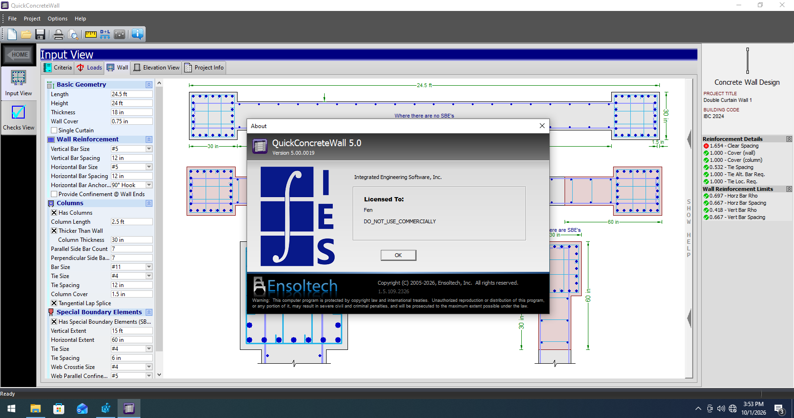Open the Project Info tab
Image resolution: width=794 pixels, height=418 pixels.
[x=204, y=68]
